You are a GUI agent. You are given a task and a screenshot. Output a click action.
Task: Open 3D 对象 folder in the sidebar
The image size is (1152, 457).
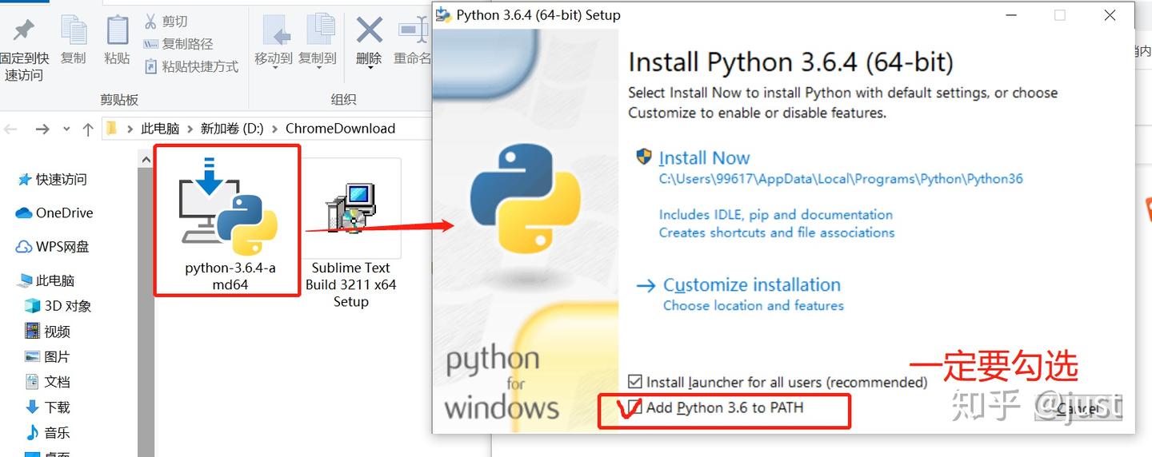click(x=58, y=306)
